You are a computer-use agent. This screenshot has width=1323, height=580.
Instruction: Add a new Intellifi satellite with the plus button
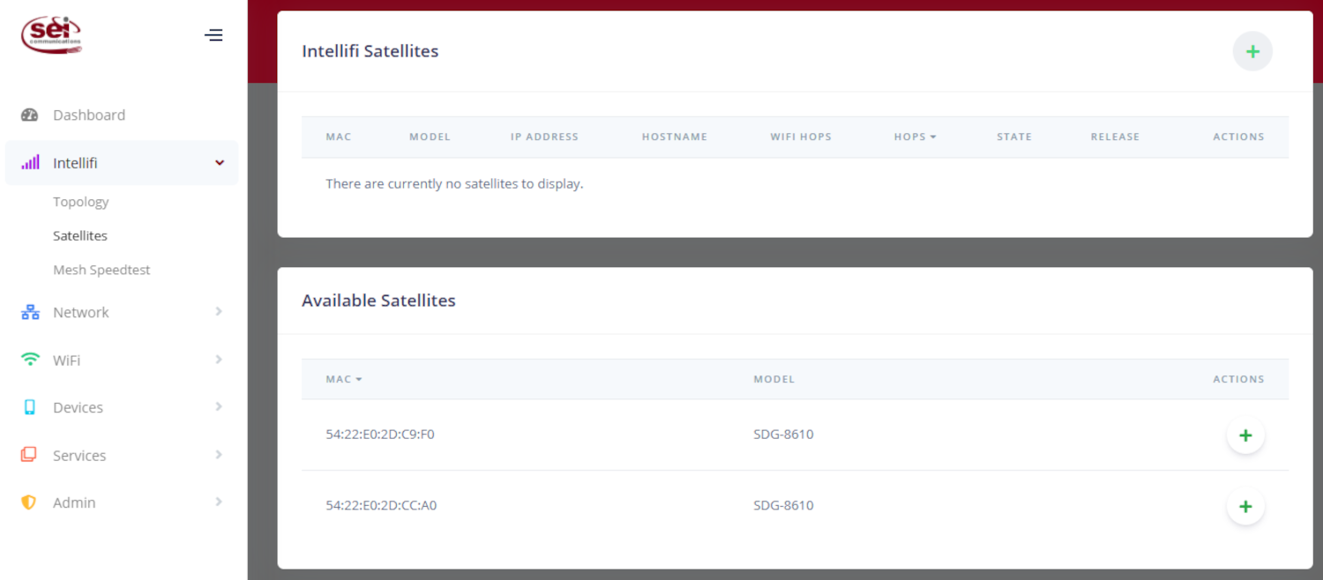tap(1252, 51)
